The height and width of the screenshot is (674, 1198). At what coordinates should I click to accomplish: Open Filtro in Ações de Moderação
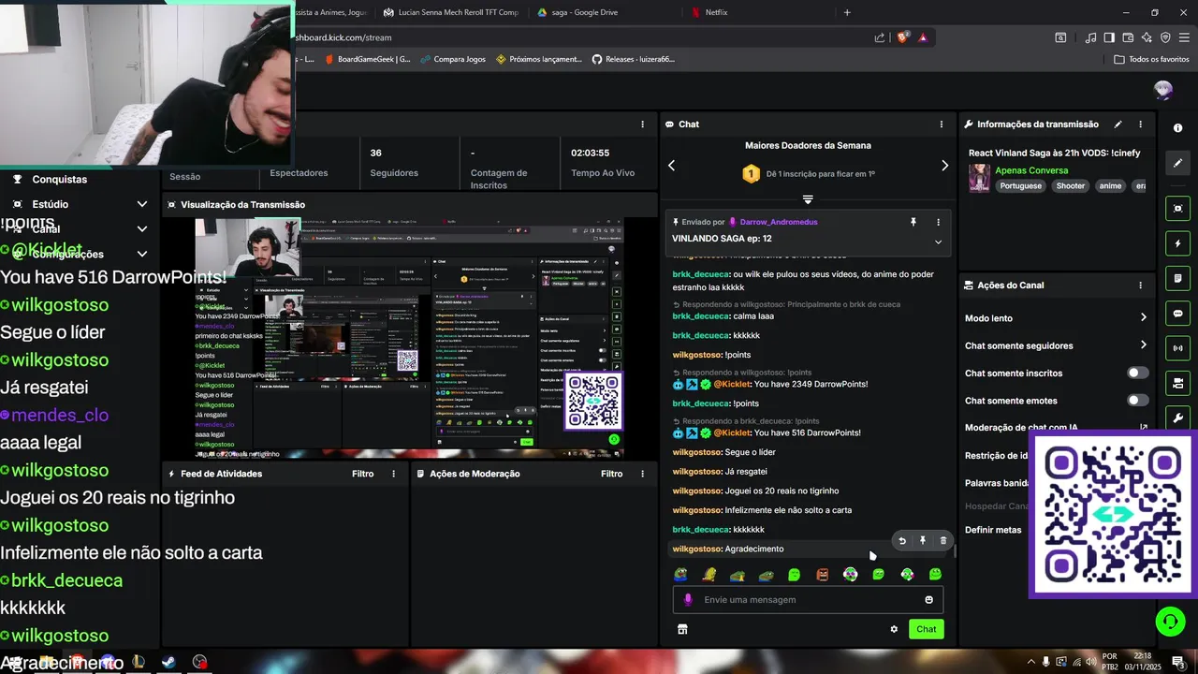(x=611, y=474)
